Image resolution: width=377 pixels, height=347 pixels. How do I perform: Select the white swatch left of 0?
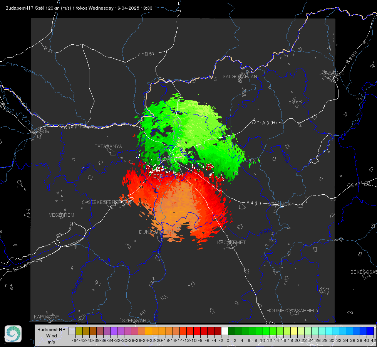coord(225,331)
